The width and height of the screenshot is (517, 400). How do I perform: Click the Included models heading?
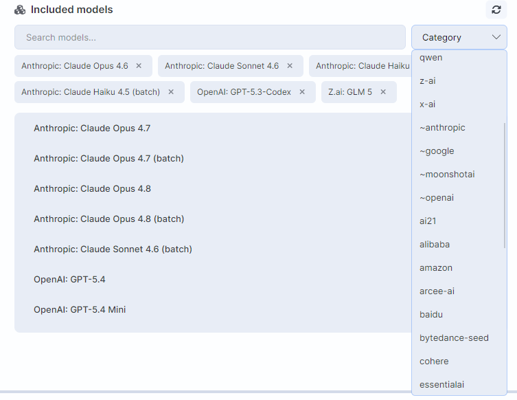tap(72, 10)
